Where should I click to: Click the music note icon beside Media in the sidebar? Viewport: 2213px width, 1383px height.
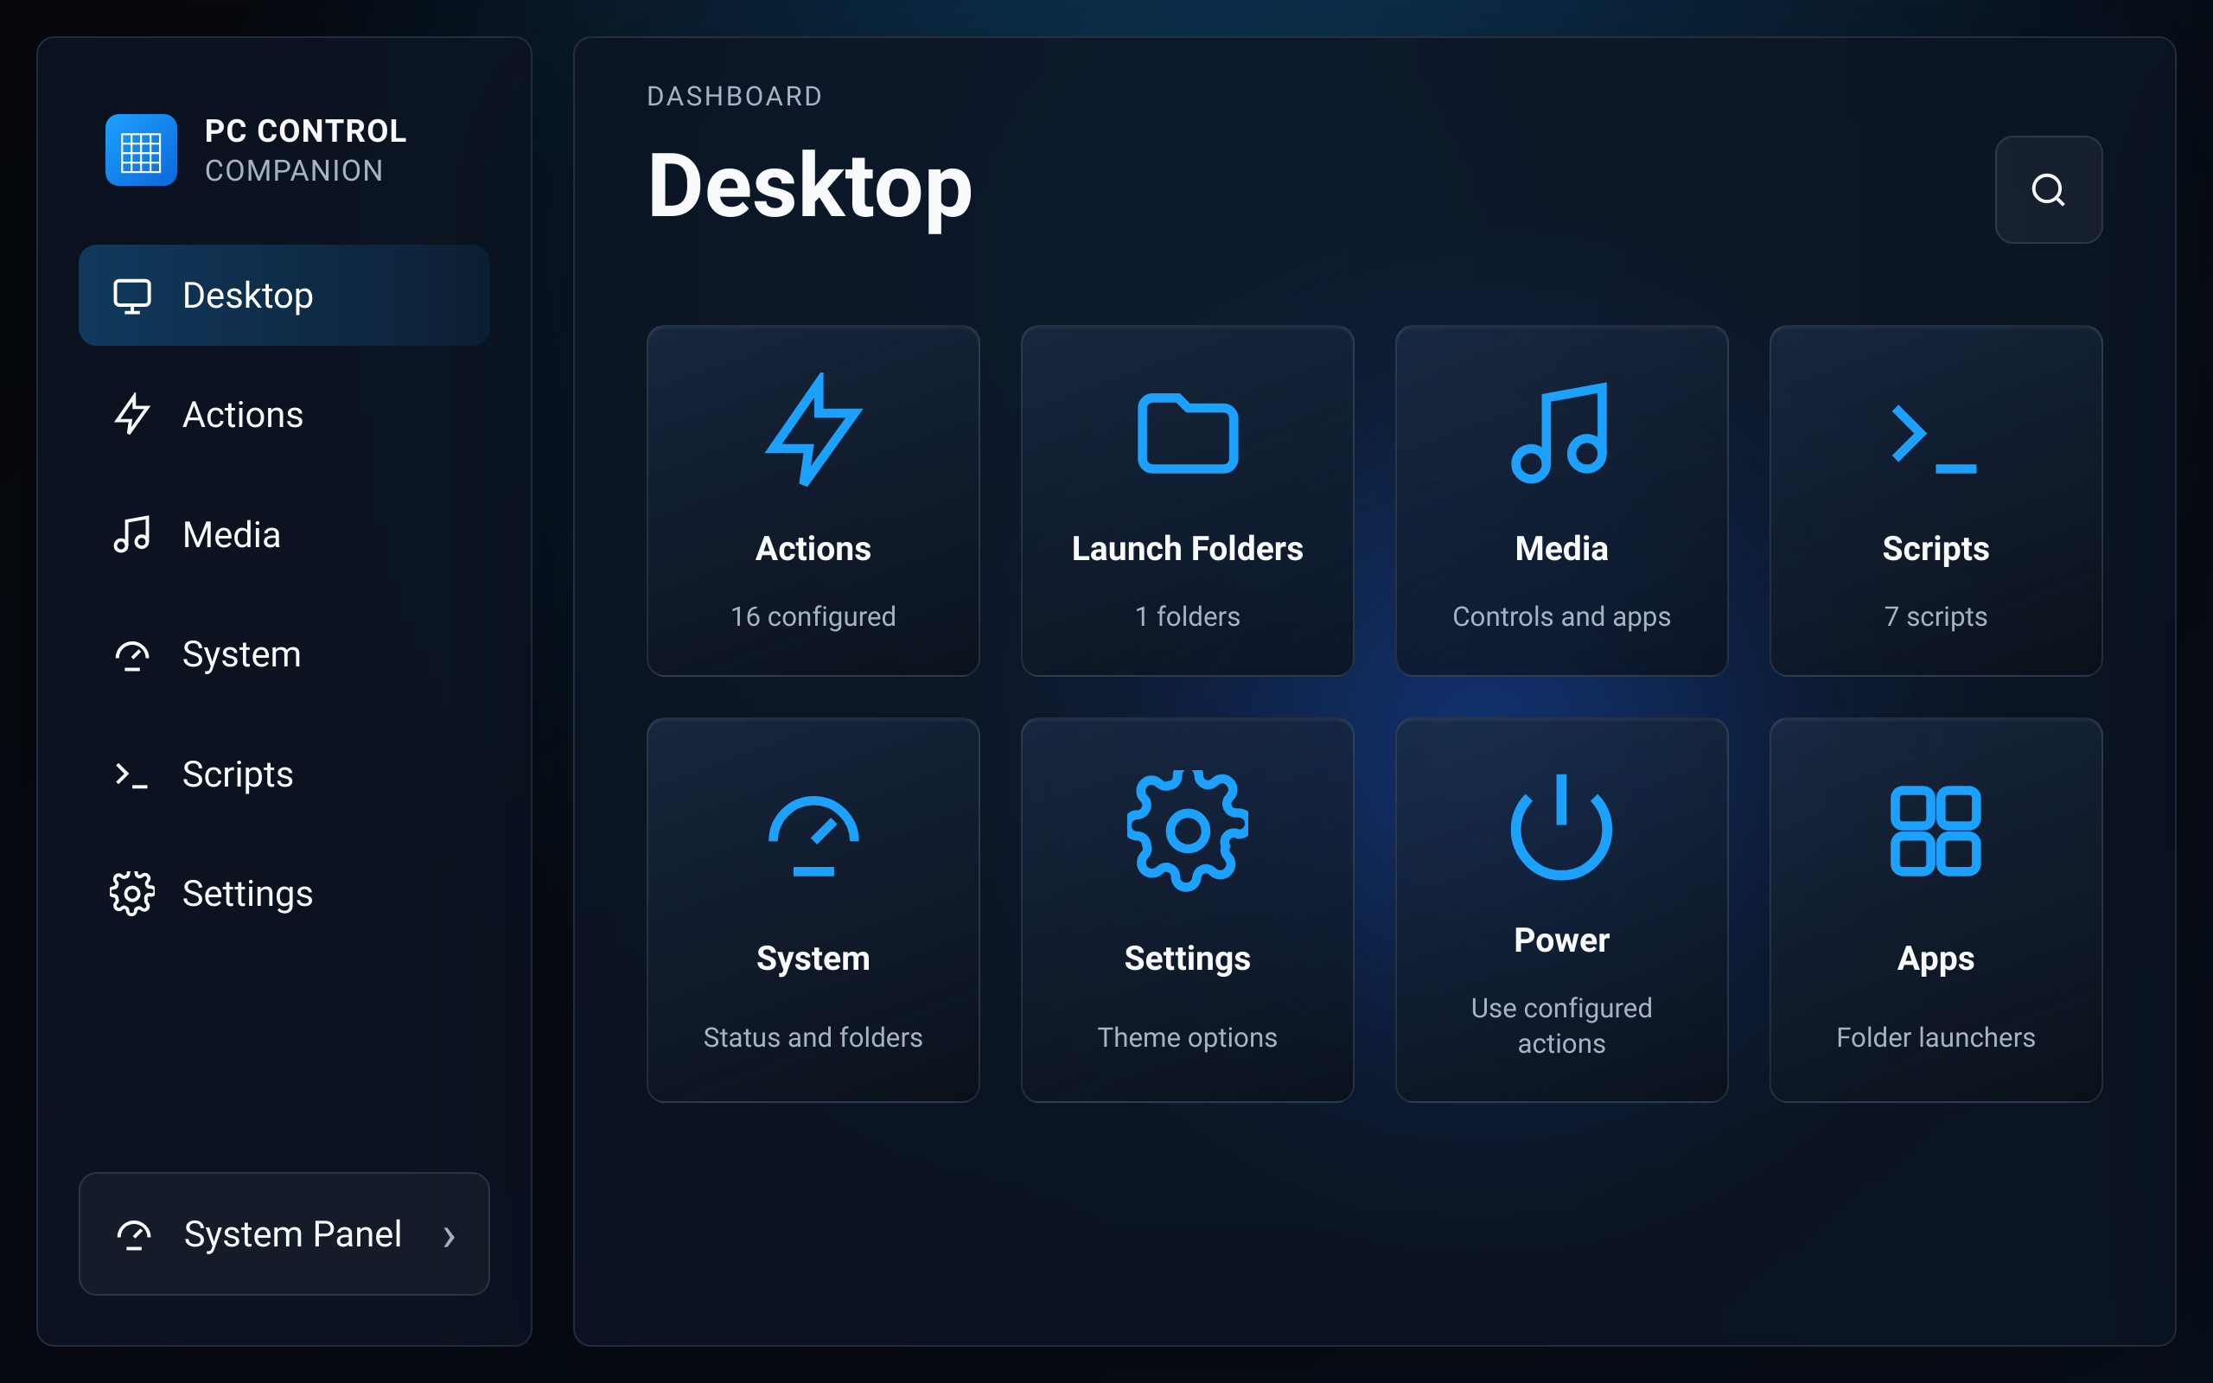pos(131,534)
